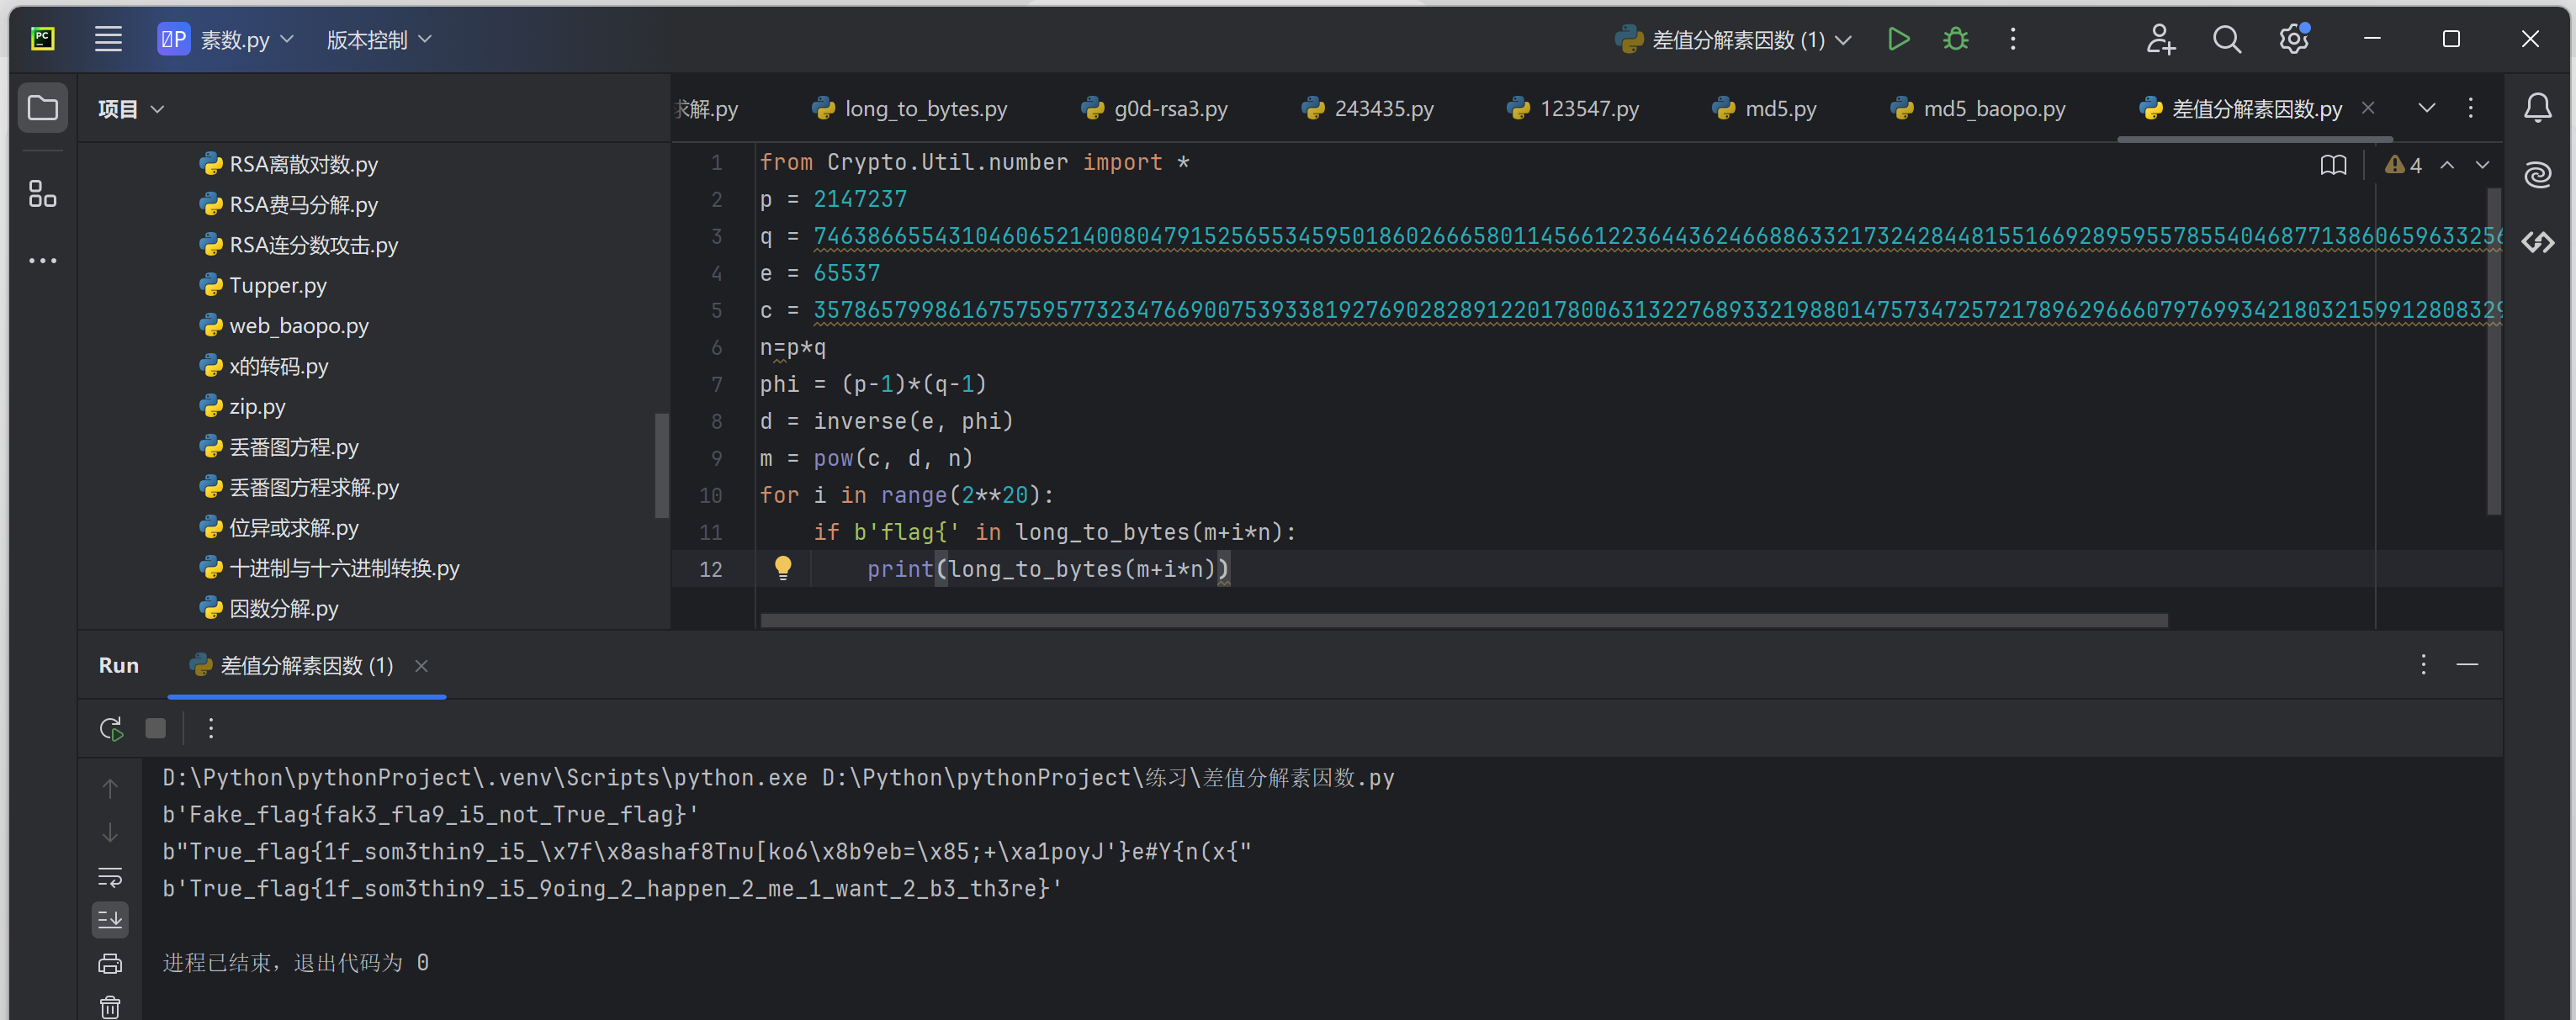
Task: Open RSA费马分解.py in project tree
Action: (x=303, y=205)
